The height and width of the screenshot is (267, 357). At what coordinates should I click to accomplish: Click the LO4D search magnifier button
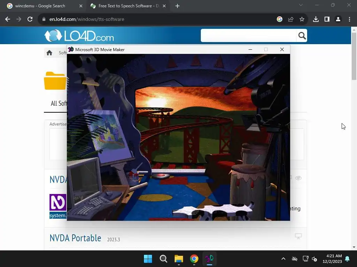click(x=302, y=36)
